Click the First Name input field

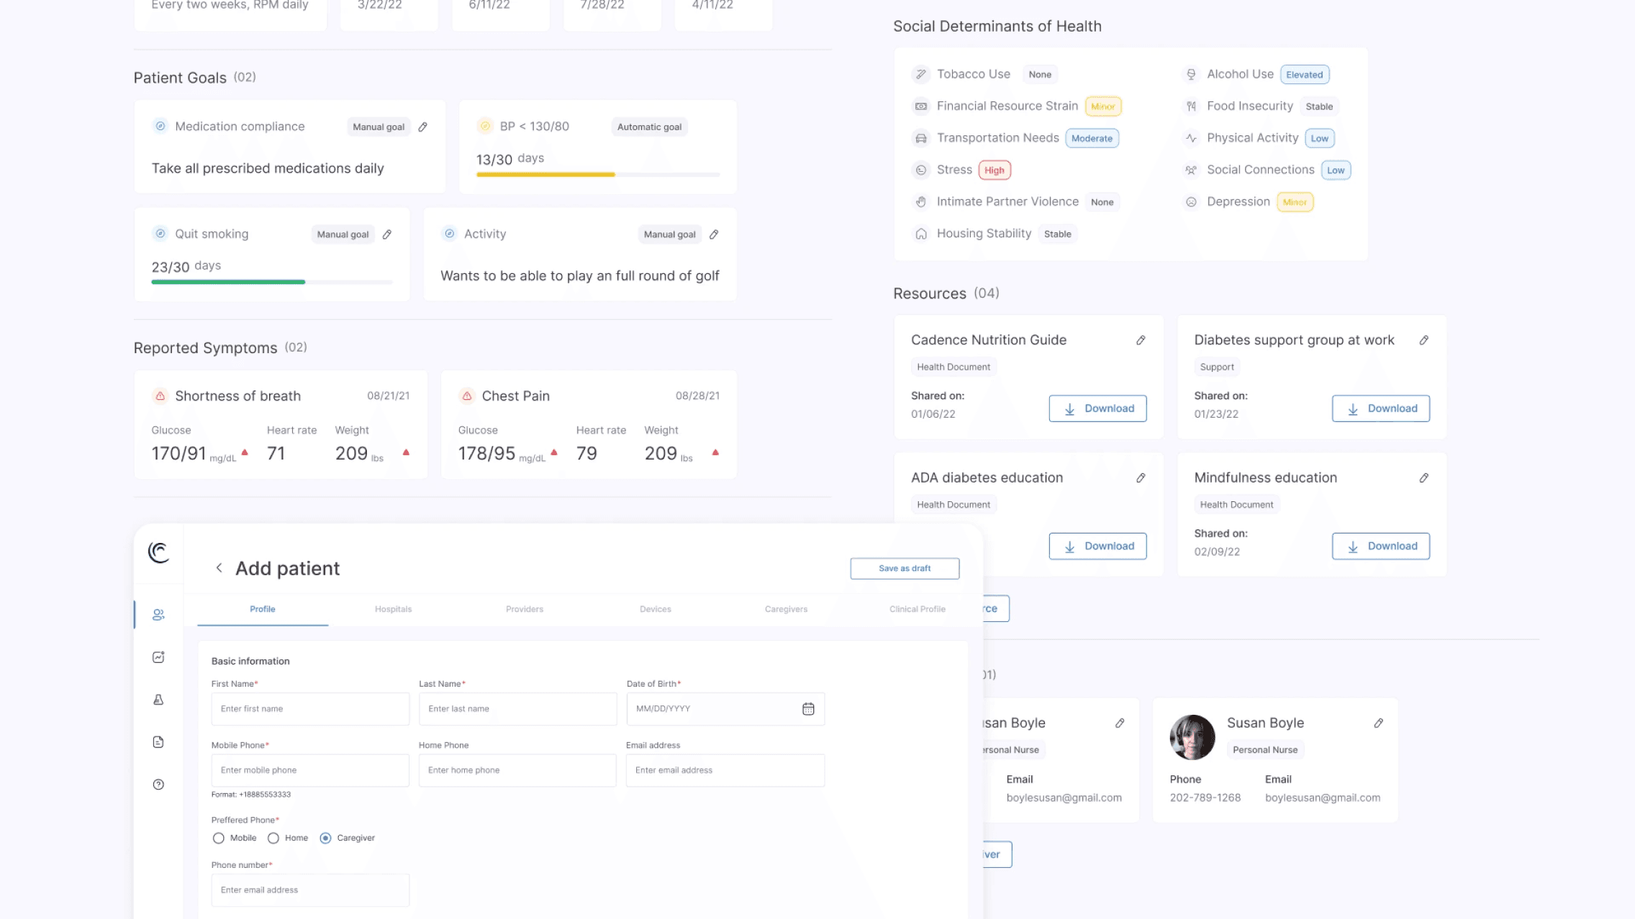click(x=310, y=709)
